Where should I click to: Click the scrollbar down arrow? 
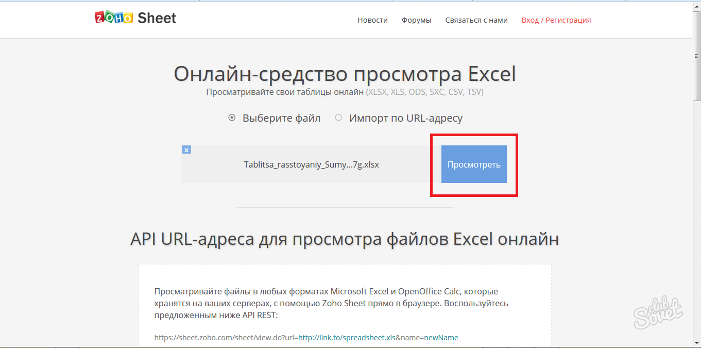(696, 342)
